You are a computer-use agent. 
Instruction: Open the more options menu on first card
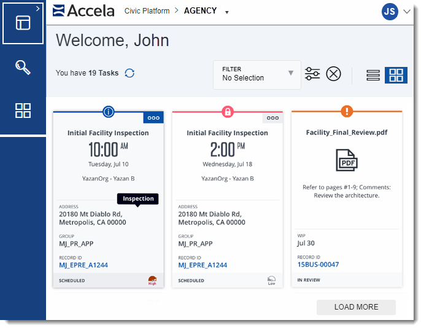(x=153, y=118)
